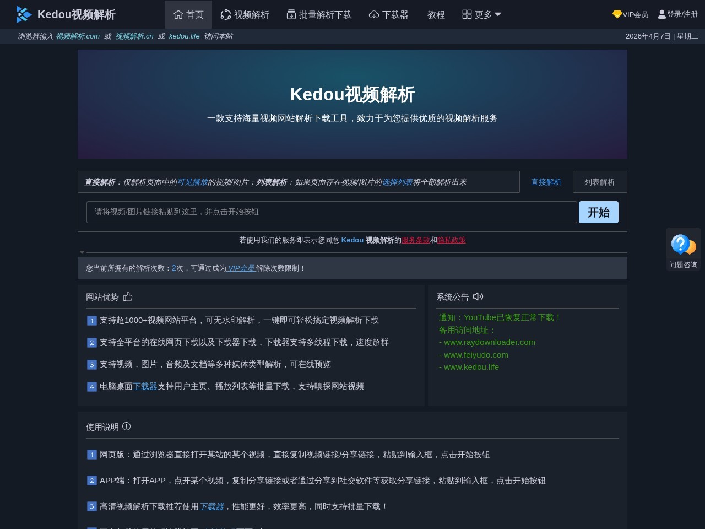Click the thumbs-up icon beside 网站优势

click(128, 296)
